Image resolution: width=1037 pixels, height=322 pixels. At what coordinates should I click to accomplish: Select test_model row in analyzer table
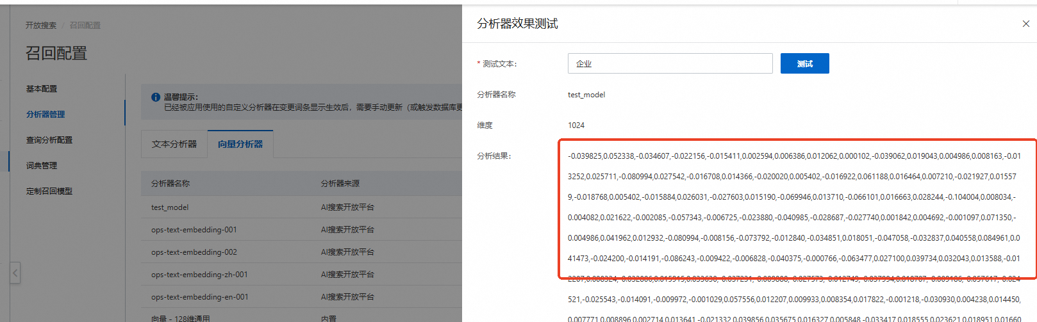[301, 207]
